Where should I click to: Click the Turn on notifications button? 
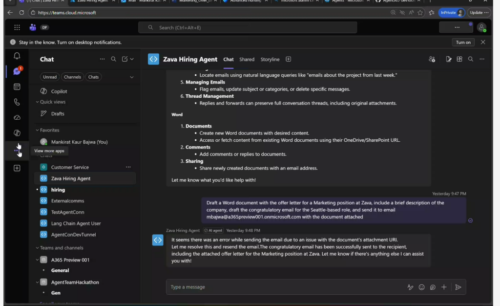(463, 43)
